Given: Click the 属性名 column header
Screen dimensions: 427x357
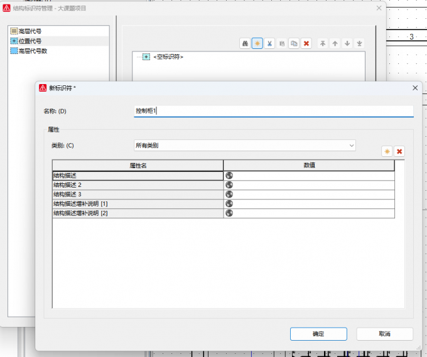Looking at the screenshot, I should (x=138, y=166).
